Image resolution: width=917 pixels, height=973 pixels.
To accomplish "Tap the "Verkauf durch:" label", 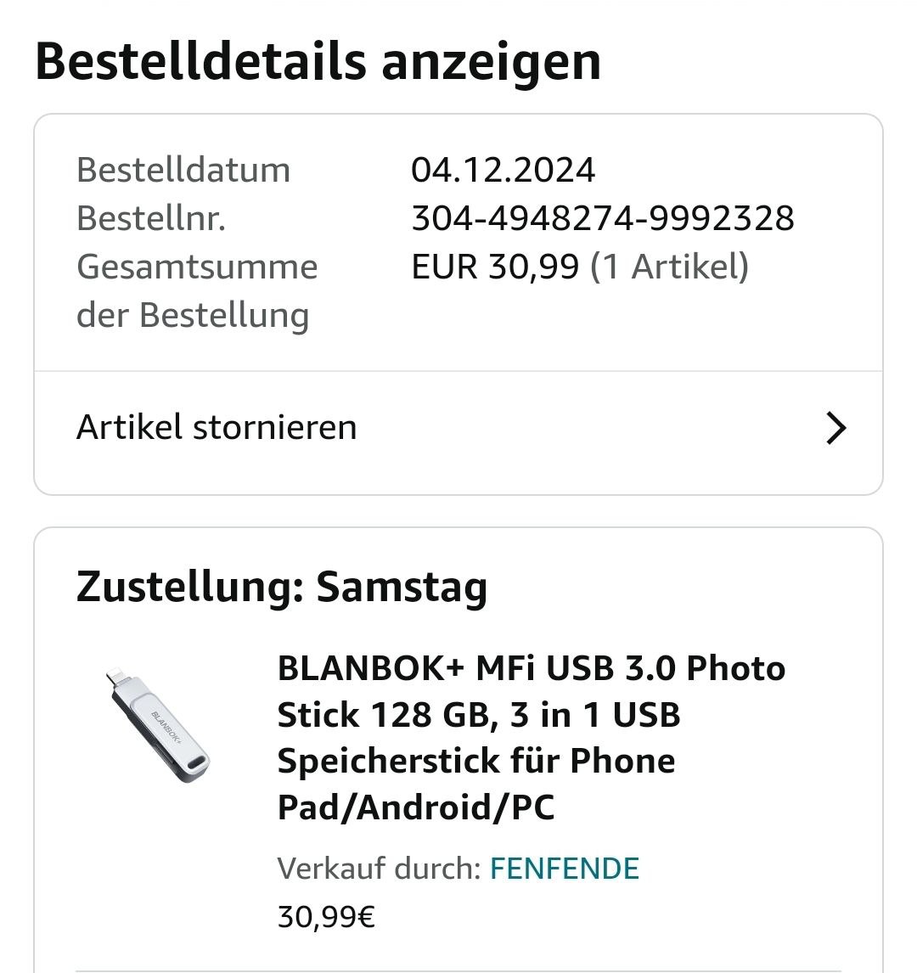I will point(380,869).
